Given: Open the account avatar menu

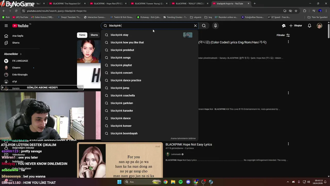Looking at the screenshot, I should pyautogui.click(x=319, y=26).
